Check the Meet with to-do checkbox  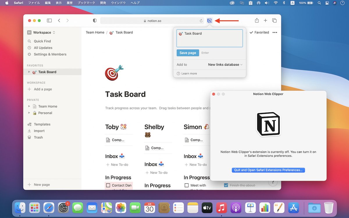point(187,185)
